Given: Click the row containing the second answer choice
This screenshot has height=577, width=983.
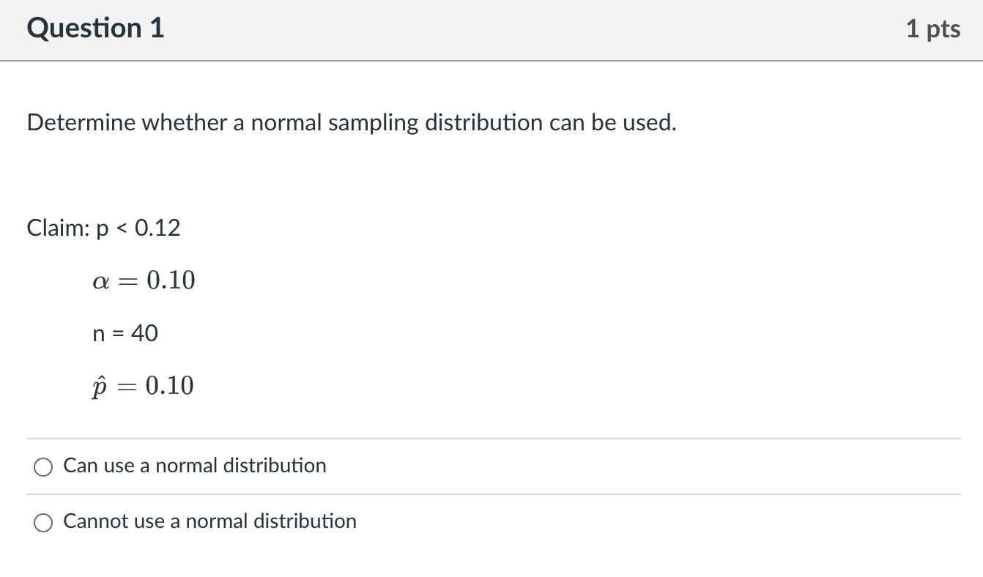Looking at the screenshot, I should [491, 522].
